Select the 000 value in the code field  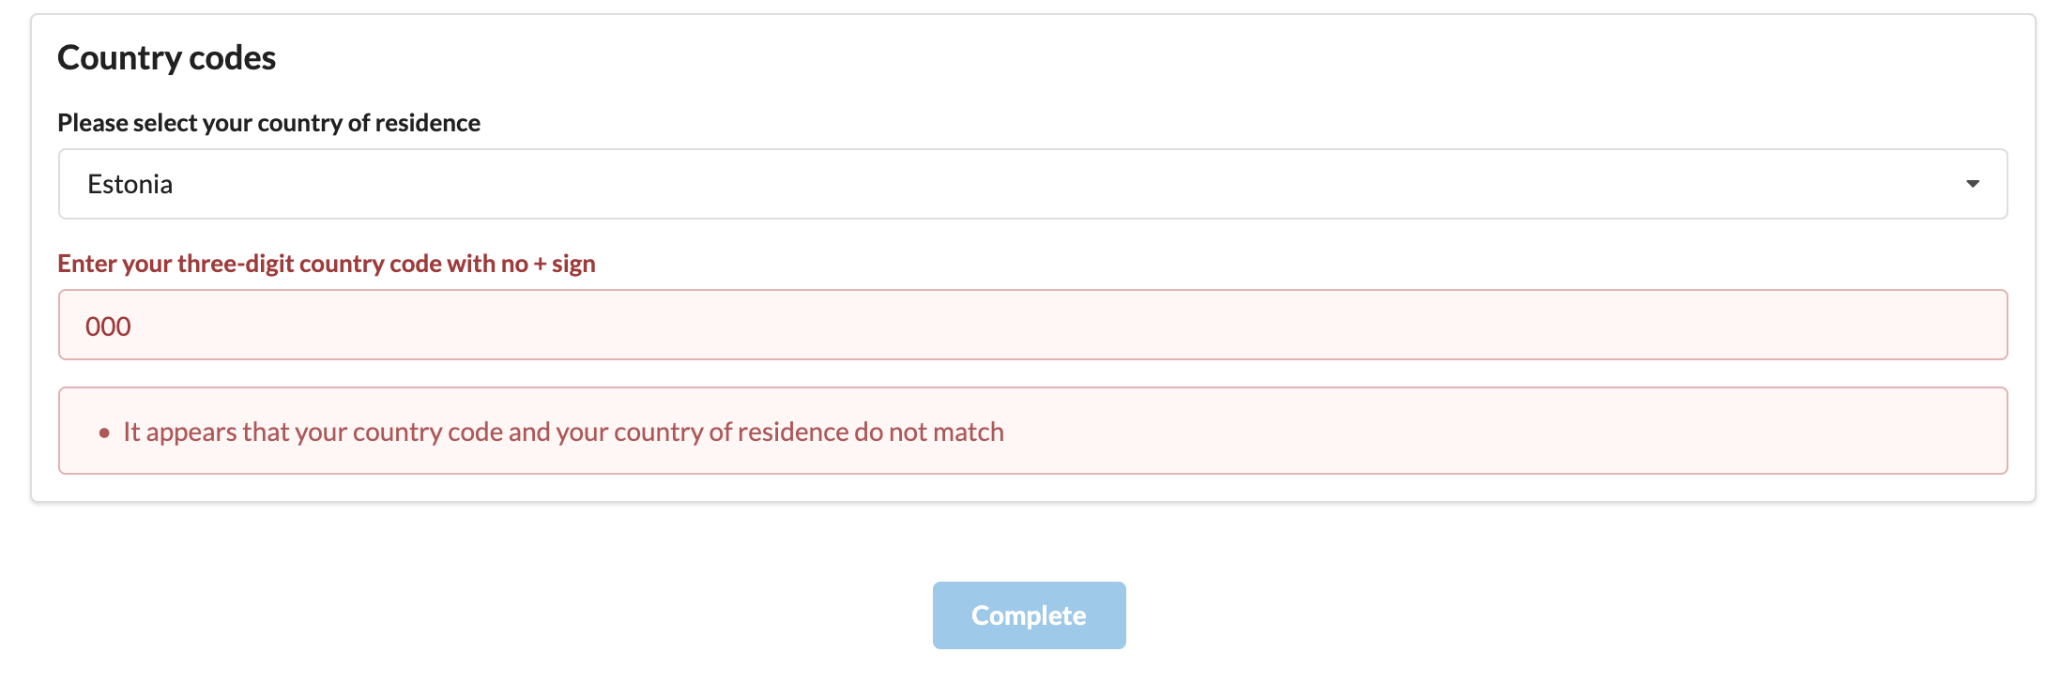coord(107,326)
